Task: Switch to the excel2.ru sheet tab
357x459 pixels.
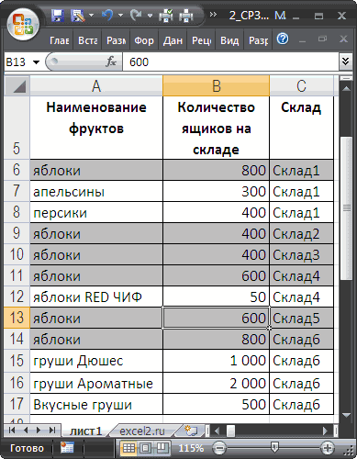Action: pyautogui.click(x=142, y=431)
